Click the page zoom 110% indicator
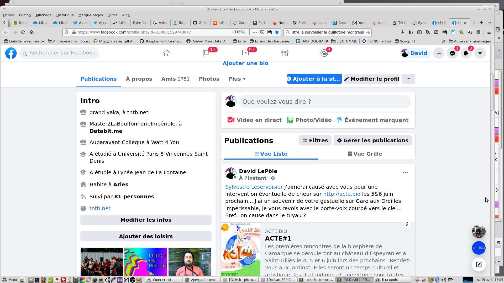The height and width of the screenshot is (283, 504). tap(239, 32)
